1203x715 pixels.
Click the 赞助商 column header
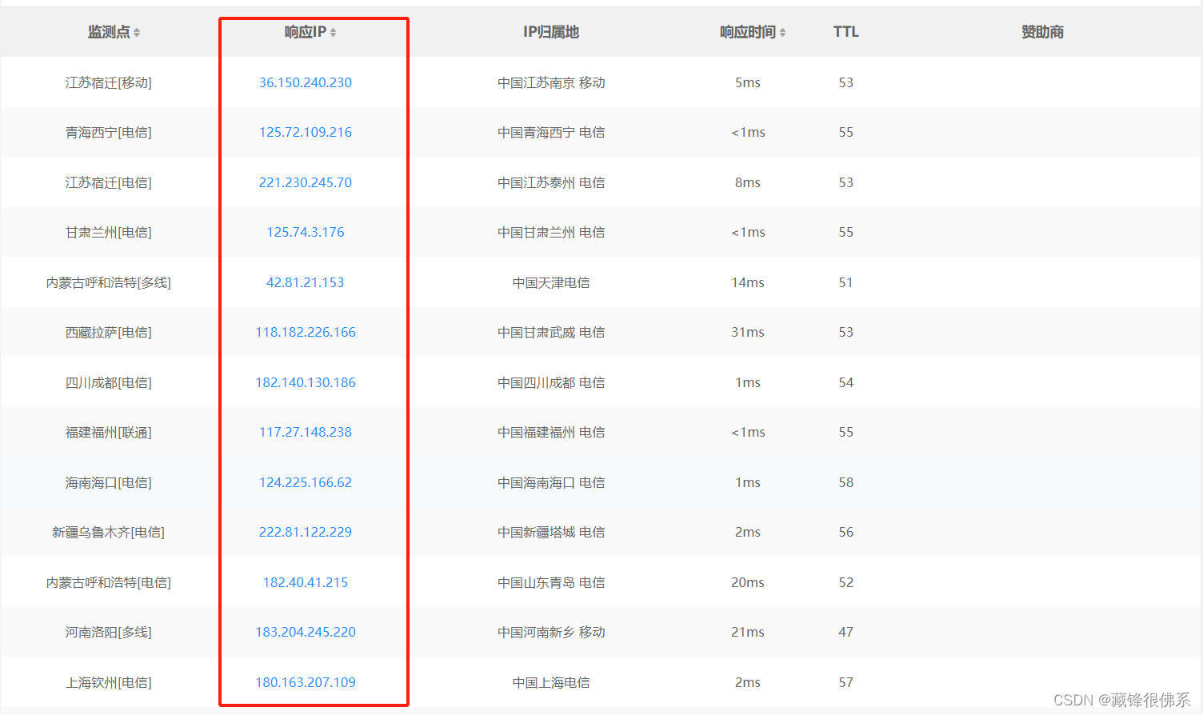1042,32
